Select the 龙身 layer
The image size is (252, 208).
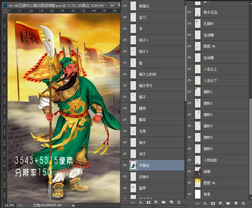click(x=152, y=131)
